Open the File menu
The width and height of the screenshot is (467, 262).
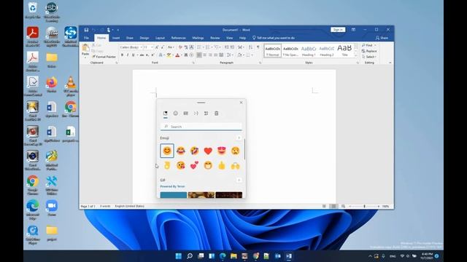[x=86, y=38]
